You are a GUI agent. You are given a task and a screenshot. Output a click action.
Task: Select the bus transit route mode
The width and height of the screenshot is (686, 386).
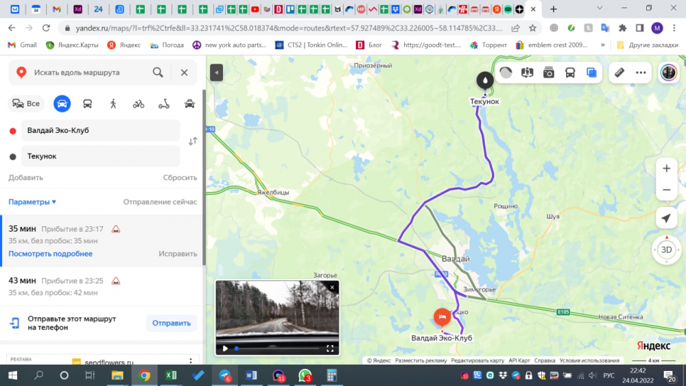pyautogui.click(x=87, y=104)
